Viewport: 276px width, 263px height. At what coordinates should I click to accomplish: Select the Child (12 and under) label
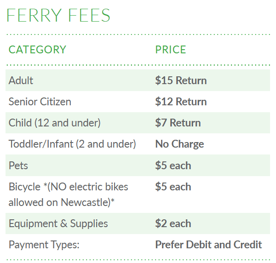click(x=54, y=123)
